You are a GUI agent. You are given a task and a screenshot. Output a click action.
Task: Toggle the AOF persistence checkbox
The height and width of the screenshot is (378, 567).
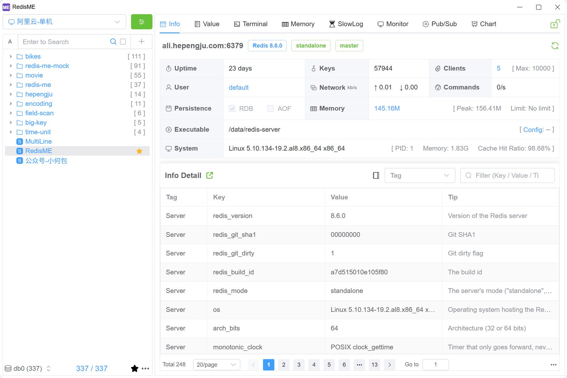coord(270,108)
